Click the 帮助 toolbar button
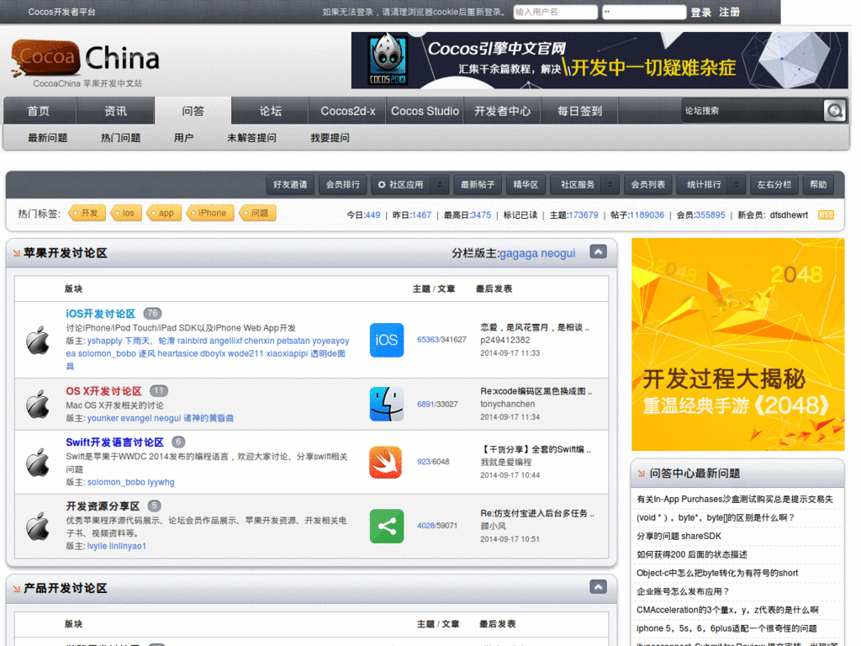 (x=818, y=184)
